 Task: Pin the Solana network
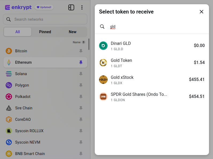pos(81,74)
